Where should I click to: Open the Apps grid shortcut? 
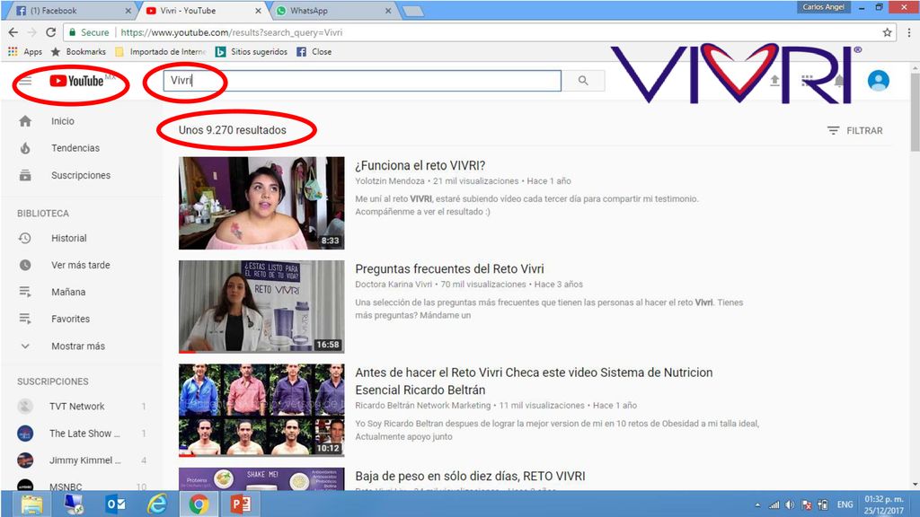point(24,51)
